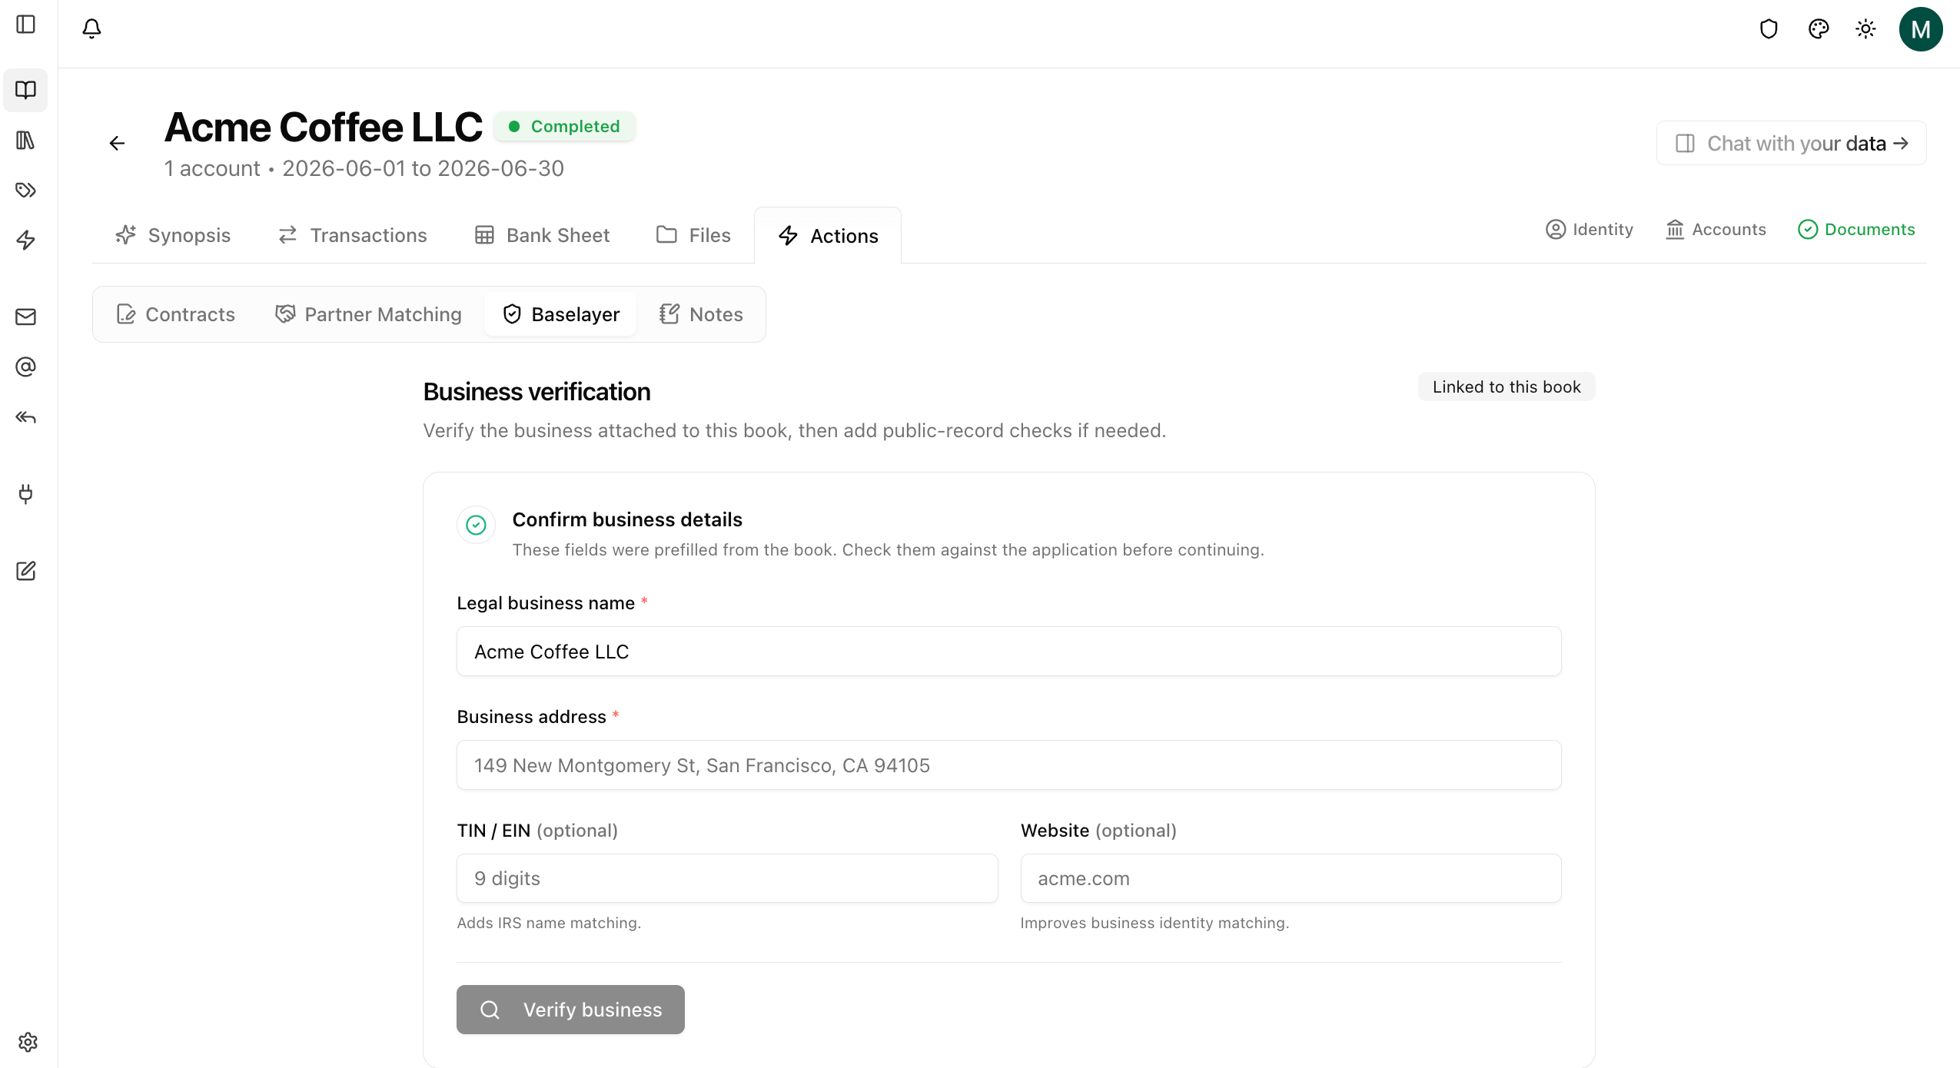Click the 'Business verification' heading
Viewport: 1960px width, 1068px height.
coord(537,392)
